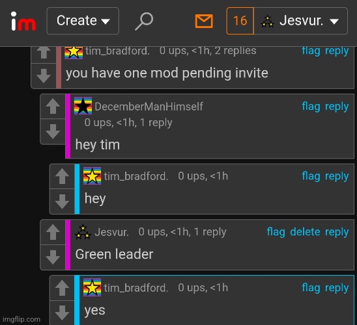
Task: Open DecemberManHimself's user profile name
Action: [149, 107]
